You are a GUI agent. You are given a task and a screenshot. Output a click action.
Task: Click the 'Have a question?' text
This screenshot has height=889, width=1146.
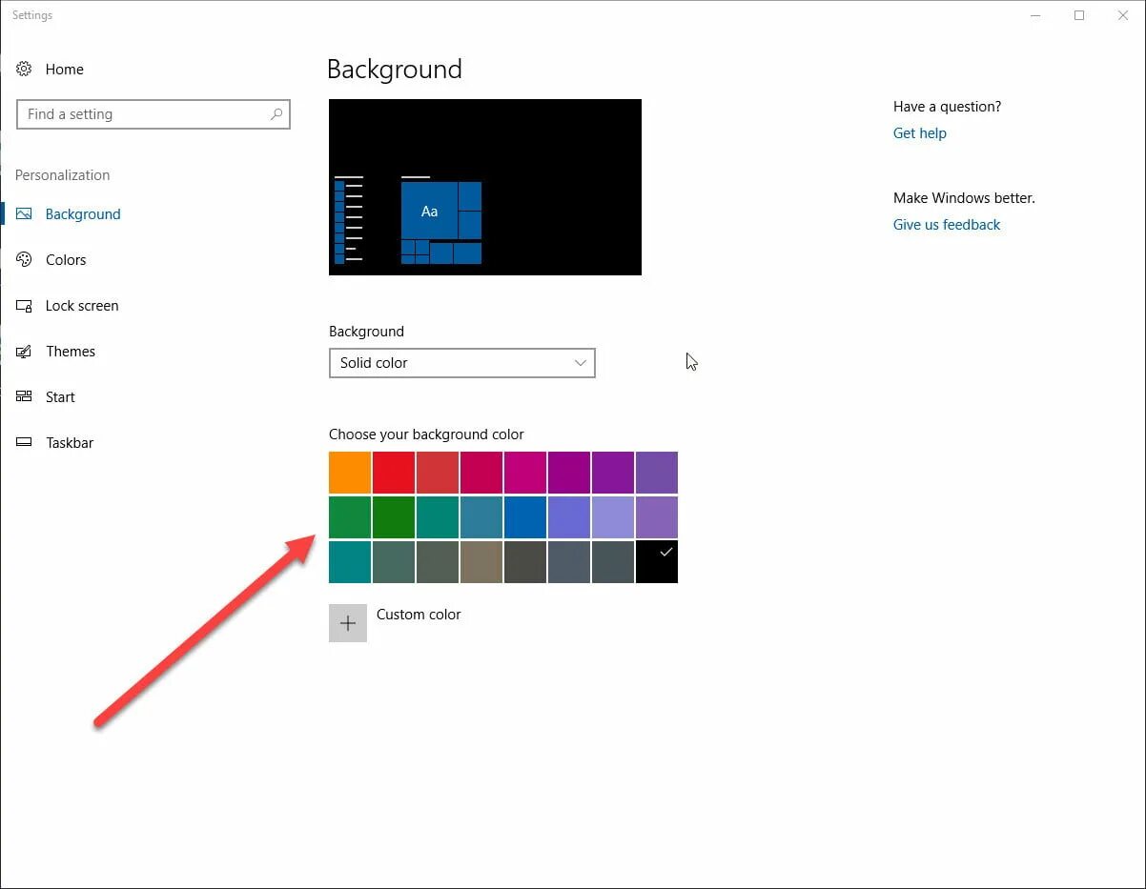[x=948, y=107]
